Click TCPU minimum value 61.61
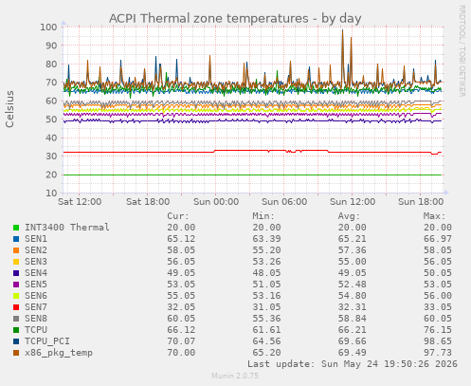The image size is (471, 386). click(x=266, y=330)
